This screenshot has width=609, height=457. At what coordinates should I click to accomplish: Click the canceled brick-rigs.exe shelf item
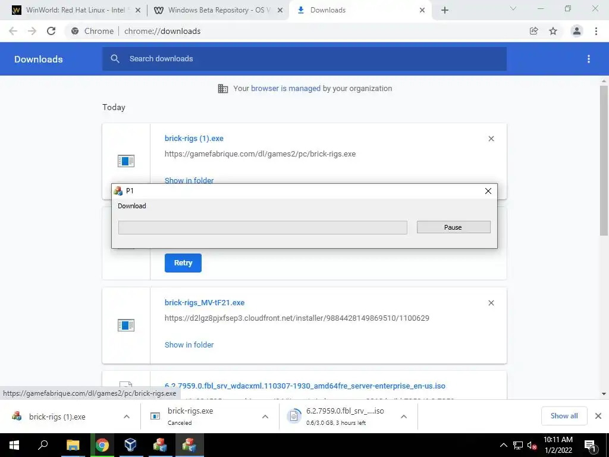(190, 416)
